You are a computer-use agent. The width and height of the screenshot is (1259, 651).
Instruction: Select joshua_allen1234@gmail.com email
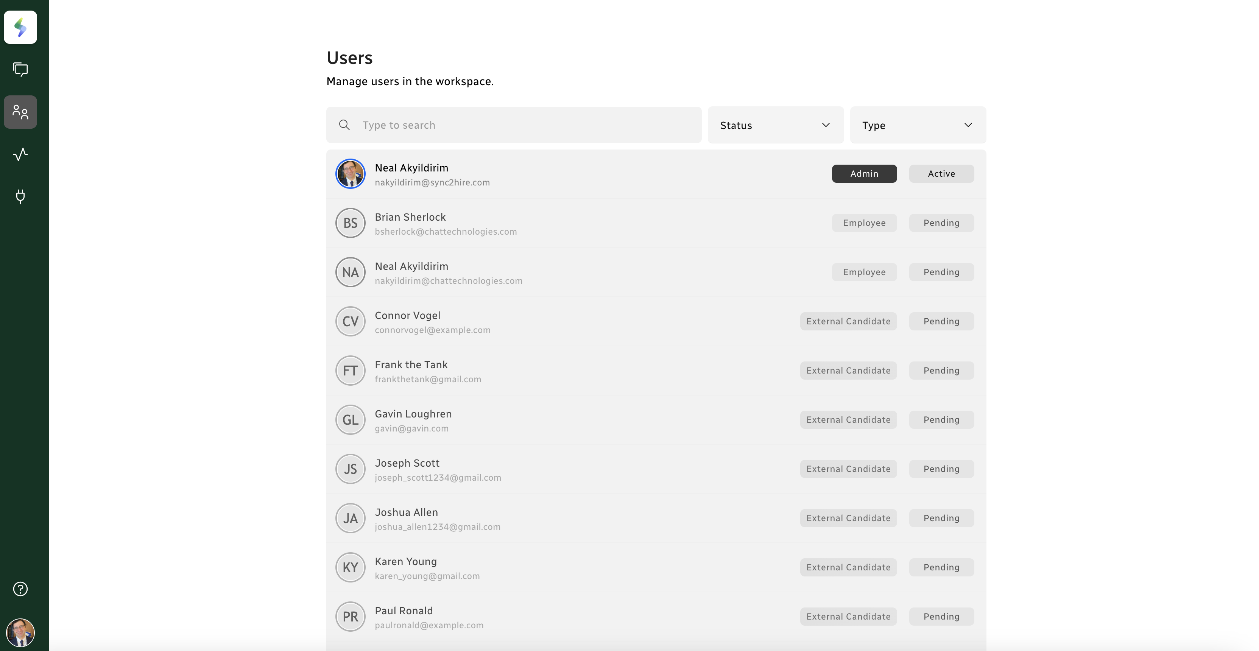point(438,527)
